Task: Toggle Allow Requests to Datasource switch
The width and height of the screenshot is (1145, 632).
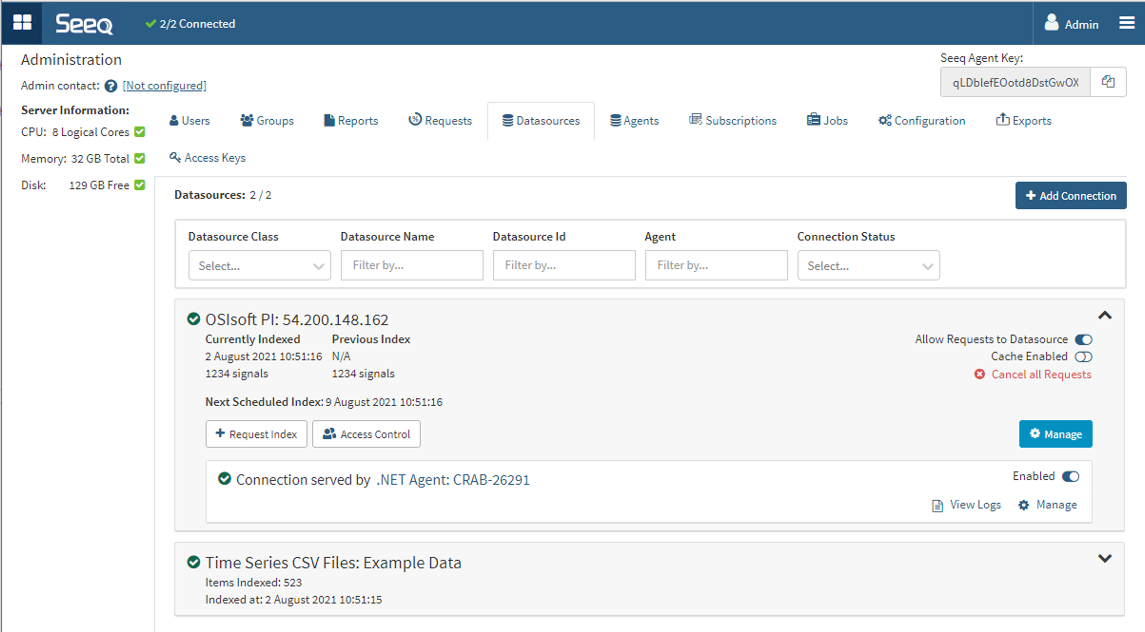Action: point(1084,340)
